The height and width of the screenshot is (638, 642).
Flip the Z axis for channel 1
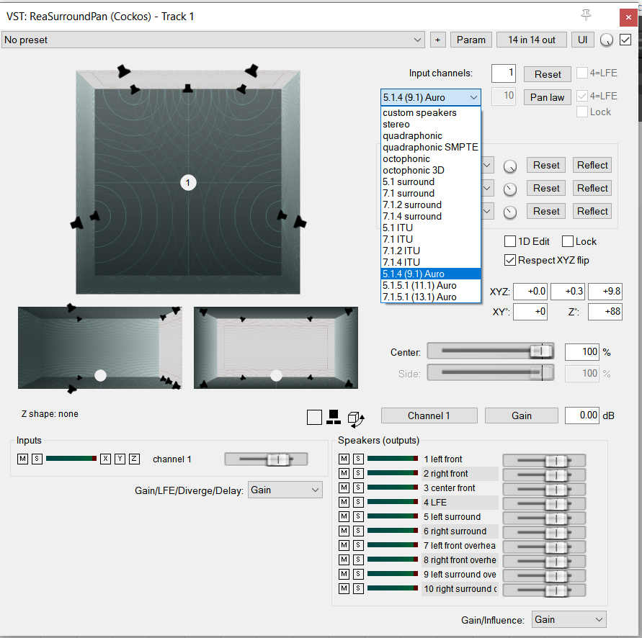coord(134,459)
